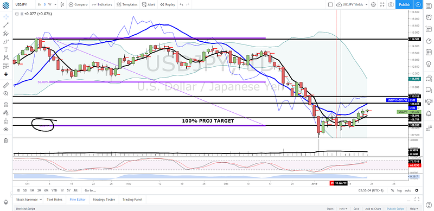Toggle magnet mode for drawings
The width and height of the screenshot is (434, 211).
(x=6, y=104)
